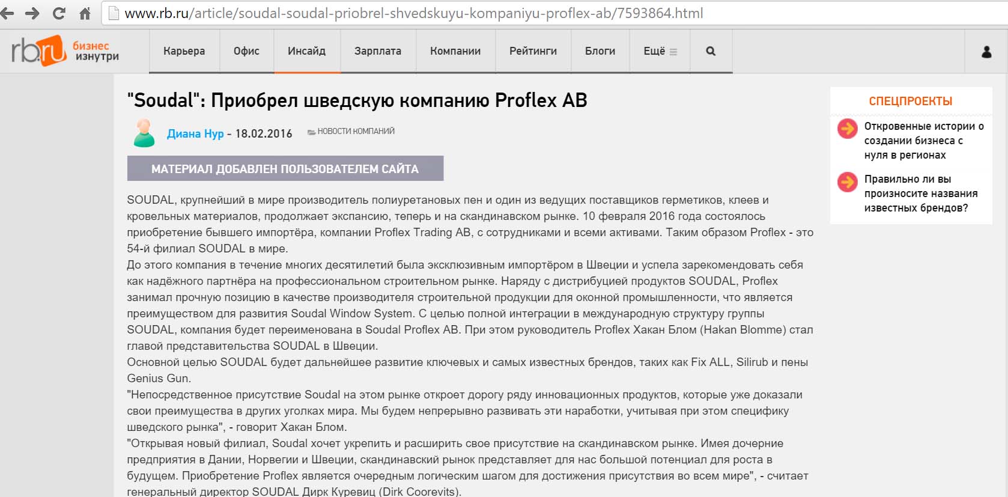Click the quote mentioning Дирк Куревиц
1008x497 pixels.
coord(468,468)
